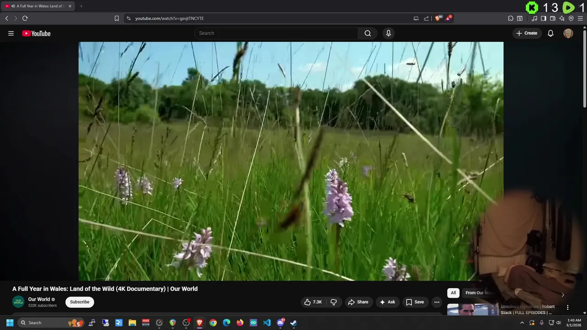Click the browser address bar URL
The height and width of the screenshot is (330, 587).
coord(169,18)
